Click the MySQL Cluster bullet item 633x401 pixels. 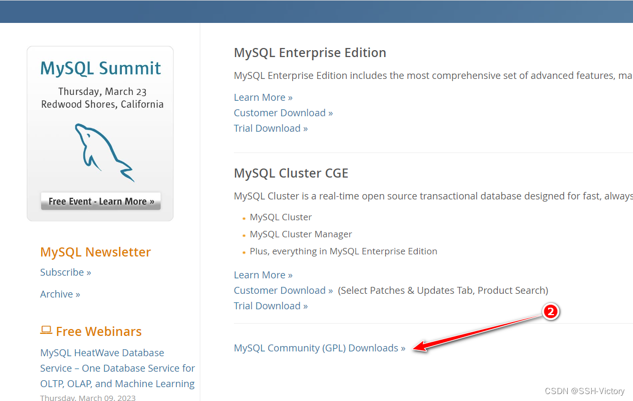click(280, 217)
